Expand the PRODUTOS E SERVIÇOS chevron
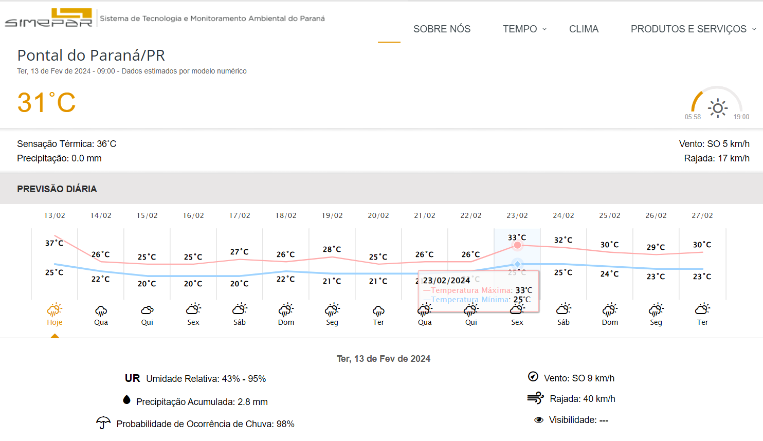Screen dimensions: 763x441 coord(754,29)
